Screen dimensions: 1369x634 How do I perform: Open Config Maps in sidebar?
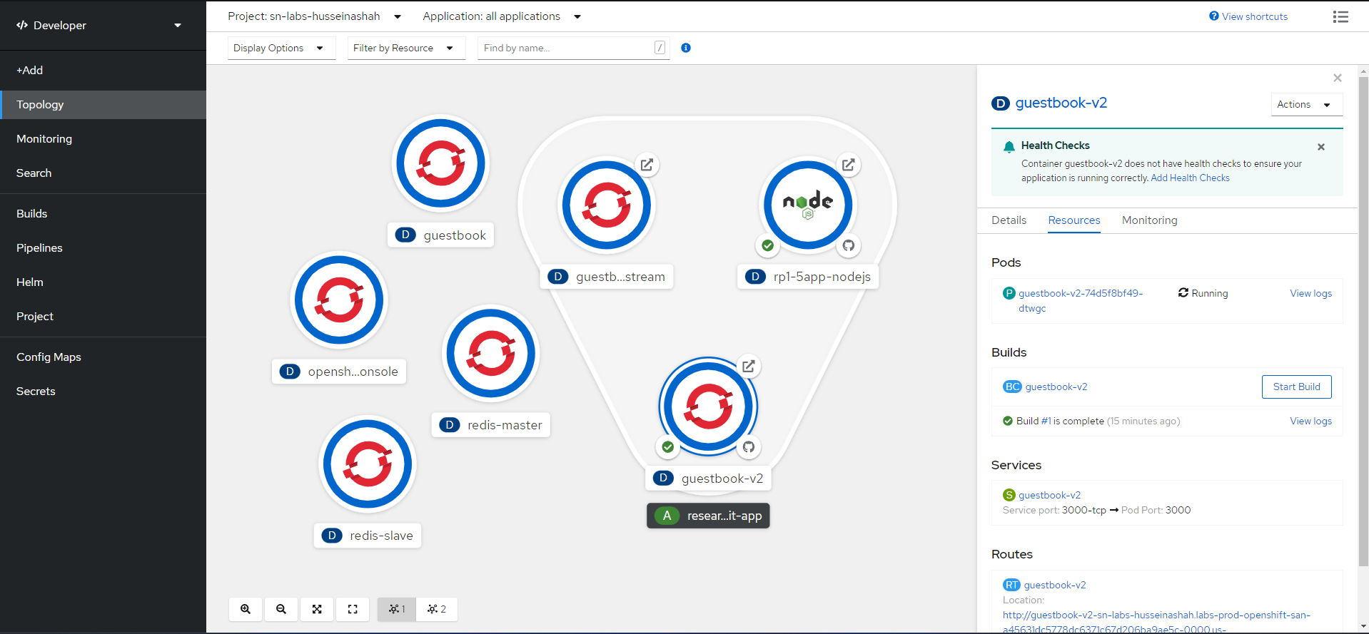(103, 357)
